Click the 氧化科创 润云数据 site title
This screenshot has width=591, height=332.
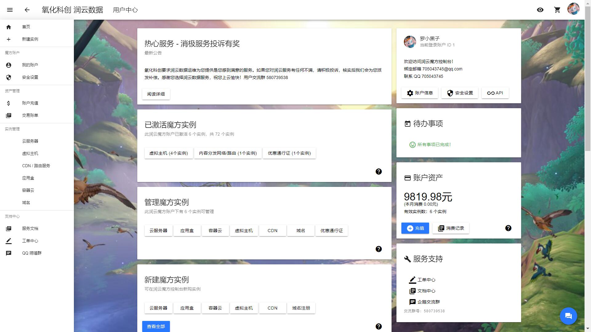pos(72,10)
